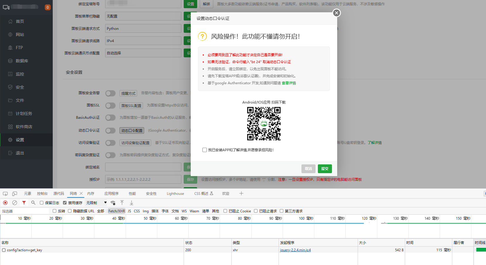Select the JS request type filter
The width and height of the screenshot is (486, 265).
click(x=129, y=211)
